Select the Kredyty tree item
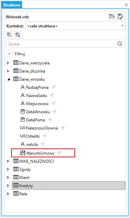This screenshot has height=218, width=130. pyautogui.click(x=69, y=185)
